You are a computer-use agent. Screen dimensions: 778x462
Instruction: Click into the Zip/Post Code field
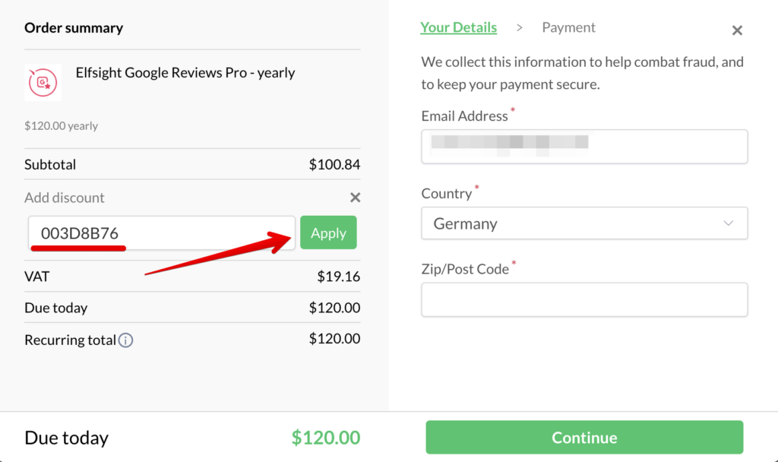(584, 299)
